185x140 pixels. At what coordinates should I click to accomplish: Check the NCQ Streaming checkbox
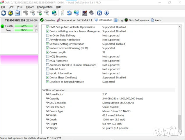tap(47, 57)
